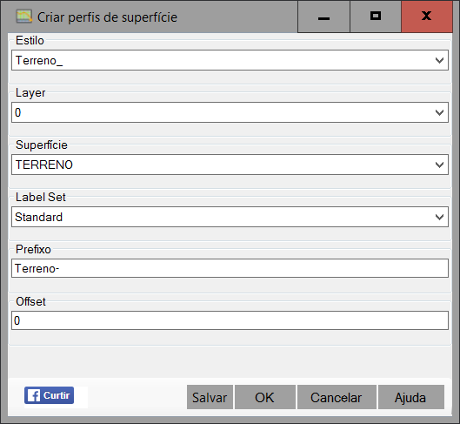Click into the Offset input field
Image resolution: width=460 pixels, height=424 pixels.
pyautogui.click(x=230, y=320)
